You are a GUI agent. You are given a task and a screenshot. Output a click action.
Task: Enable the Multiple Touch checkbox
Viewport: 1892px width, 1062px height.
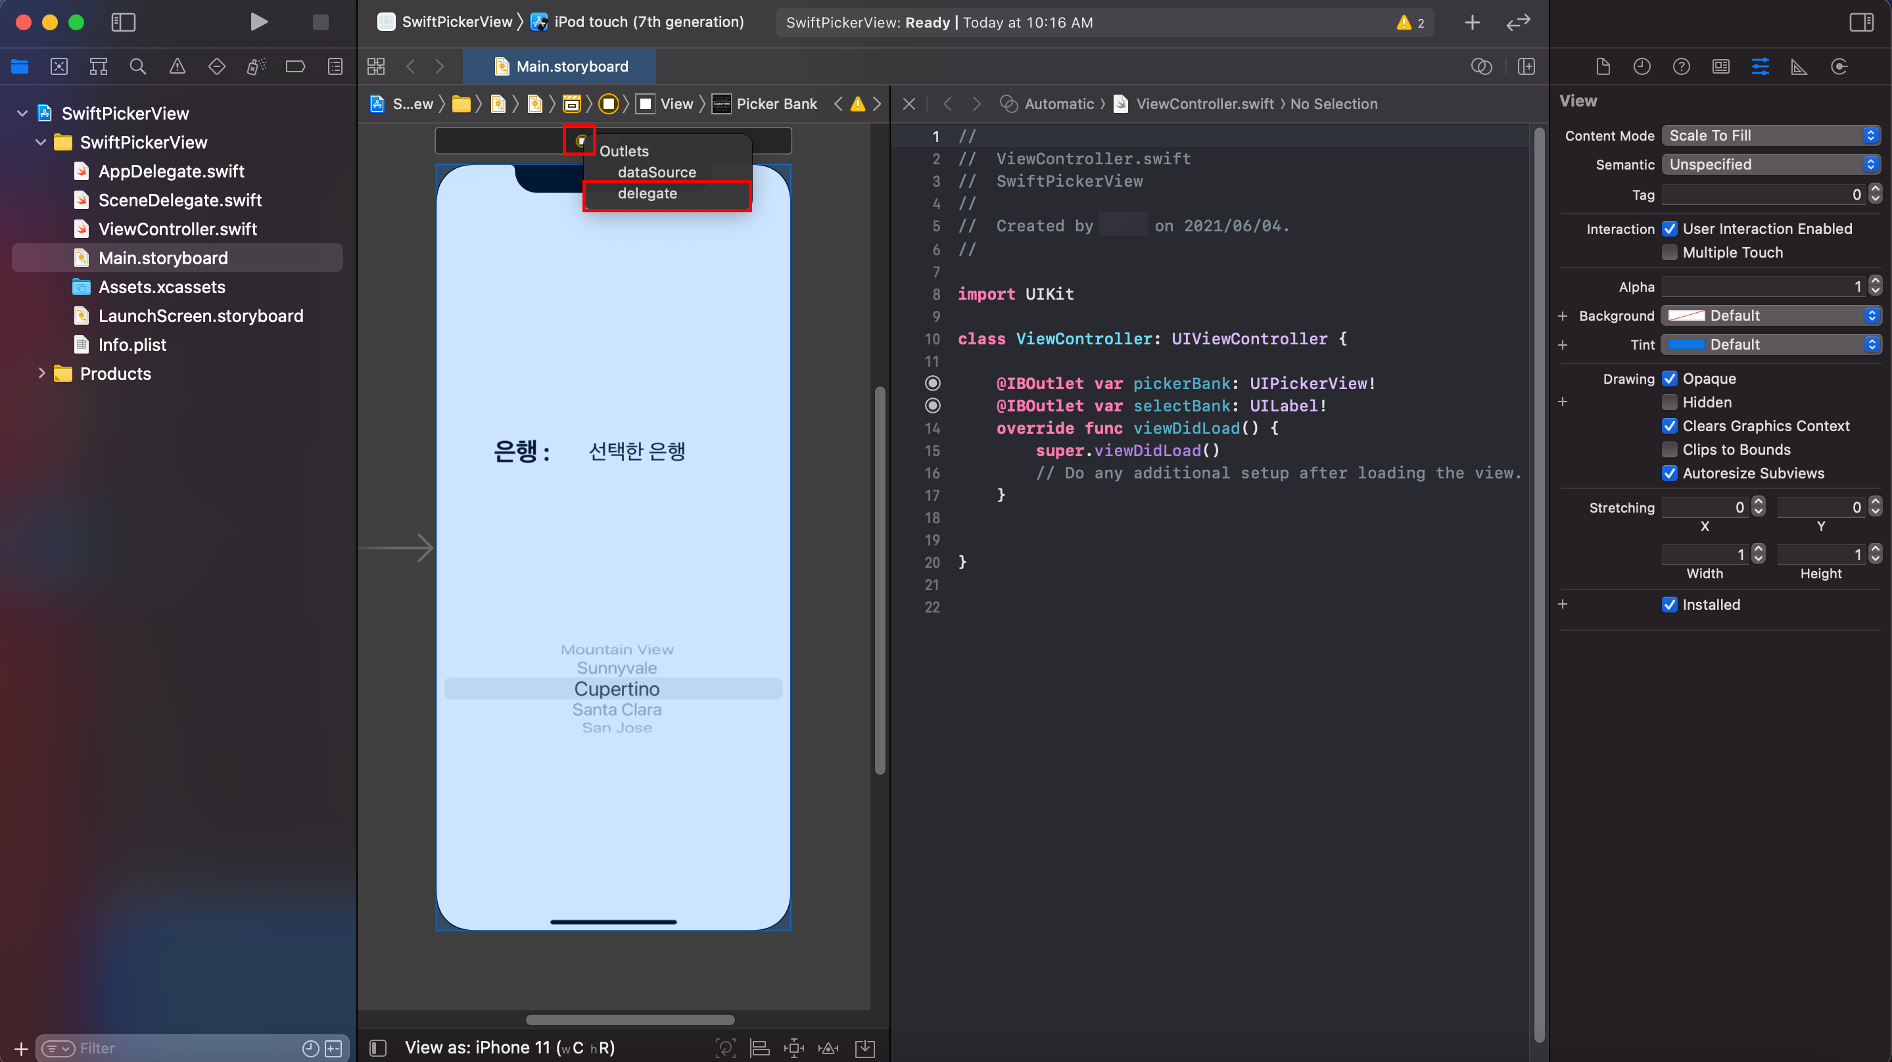[1669, 252]
